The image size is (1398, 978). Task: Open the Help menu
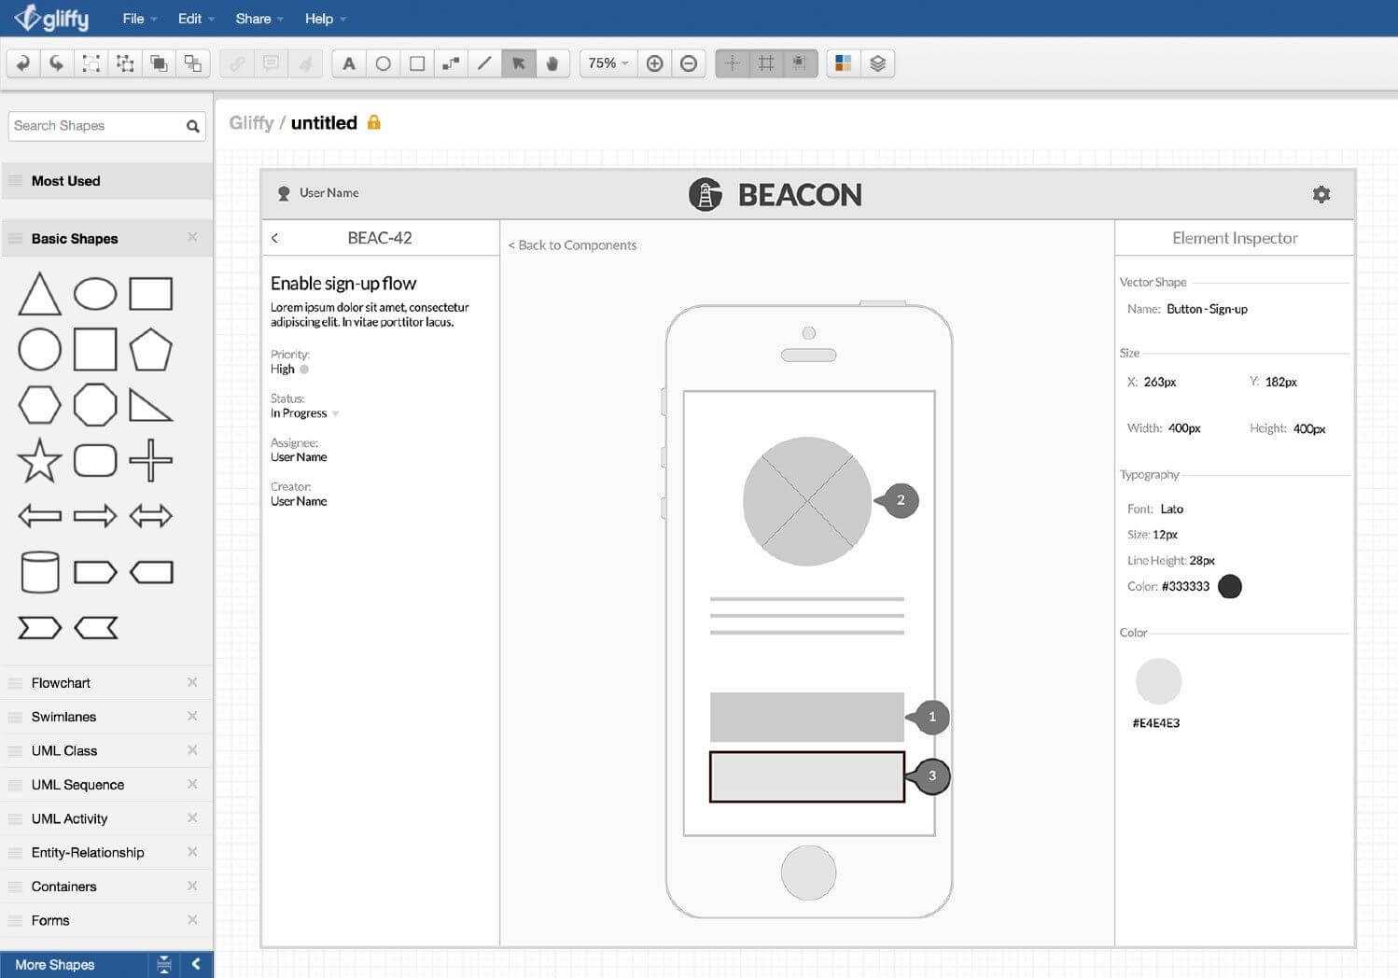coord(318,18)
